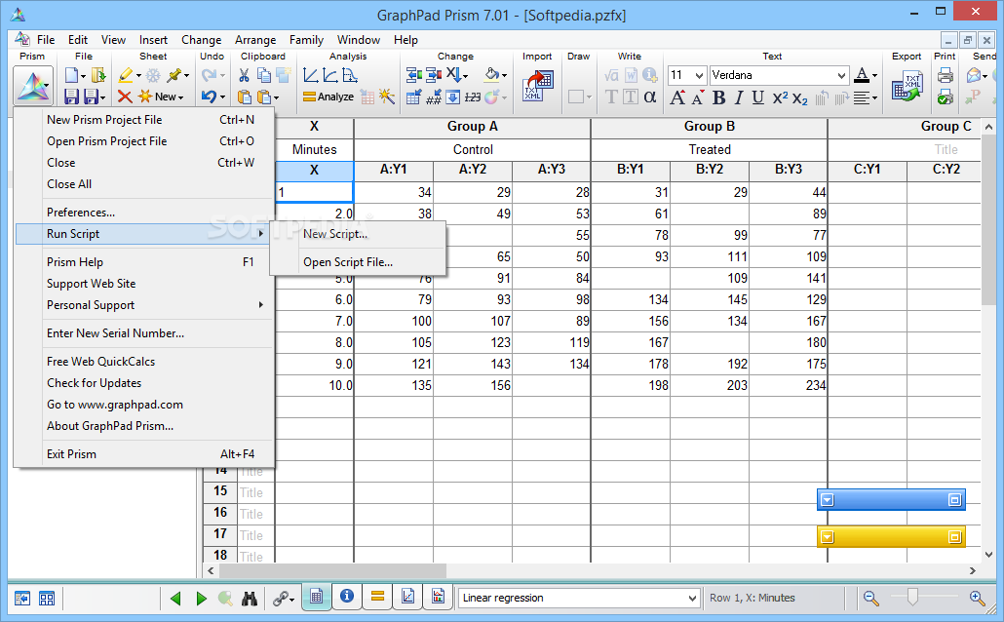The image size is (1004, 622).
Task: Click the text color A swatch
Action: coord(862,76)
